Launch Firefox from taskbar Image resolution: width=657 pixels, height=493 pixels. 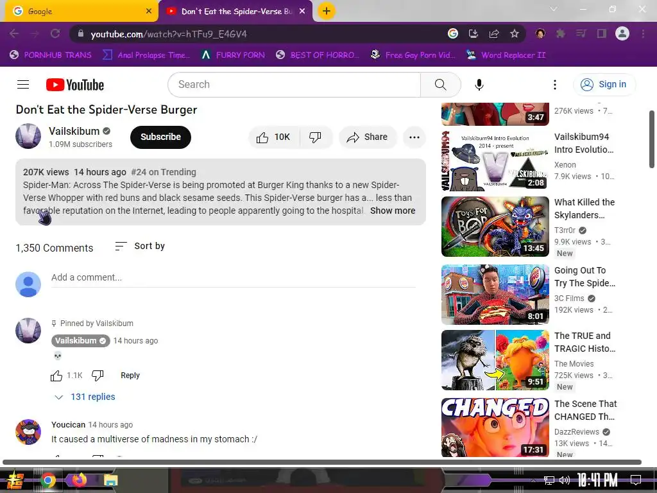79,480
